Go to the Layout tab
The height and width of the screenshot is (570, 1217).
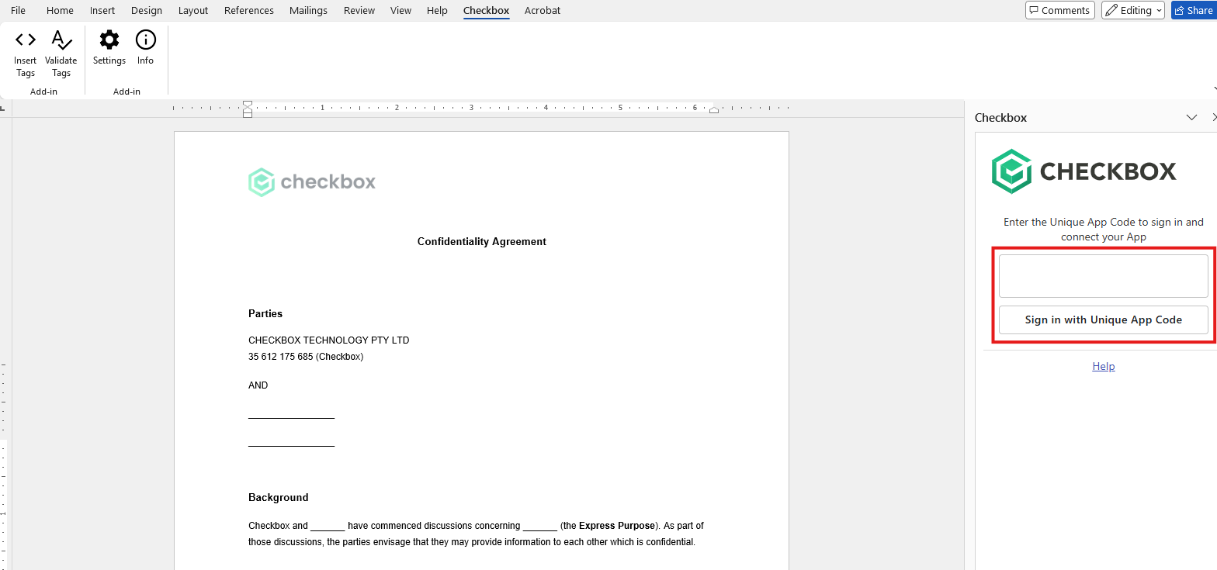tap(193, 10)
